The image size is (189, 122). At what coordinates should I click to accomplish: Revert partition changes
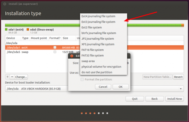[x=178, y=77]
